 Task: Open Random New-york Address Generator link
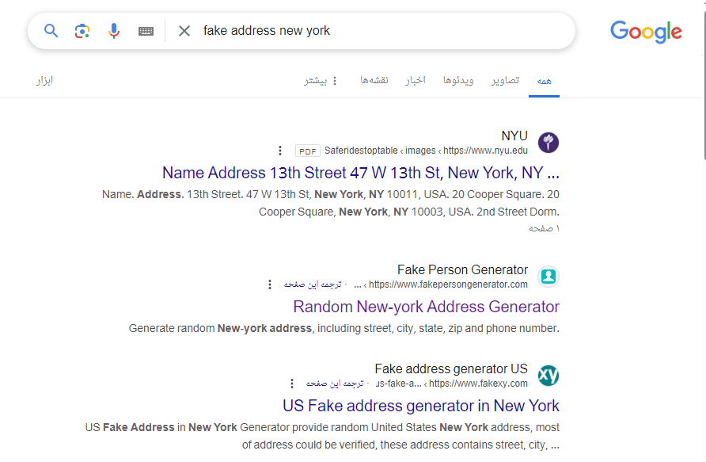click(426, 307)
